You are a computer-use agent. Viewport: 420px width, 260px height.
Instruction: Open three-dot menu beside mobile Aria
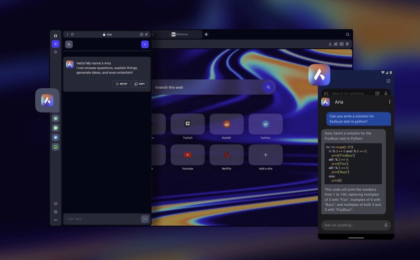pos(390,102)
